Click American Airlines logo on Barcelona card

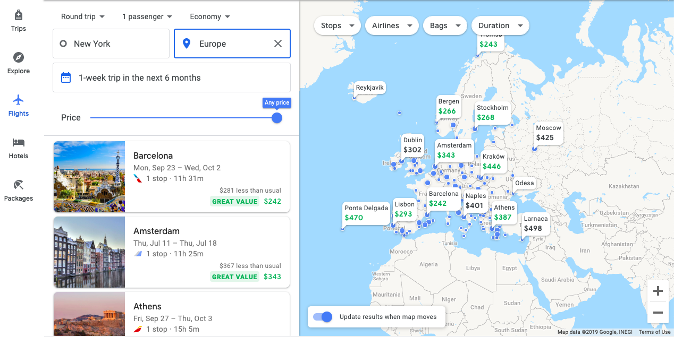[x=138, y=178]
